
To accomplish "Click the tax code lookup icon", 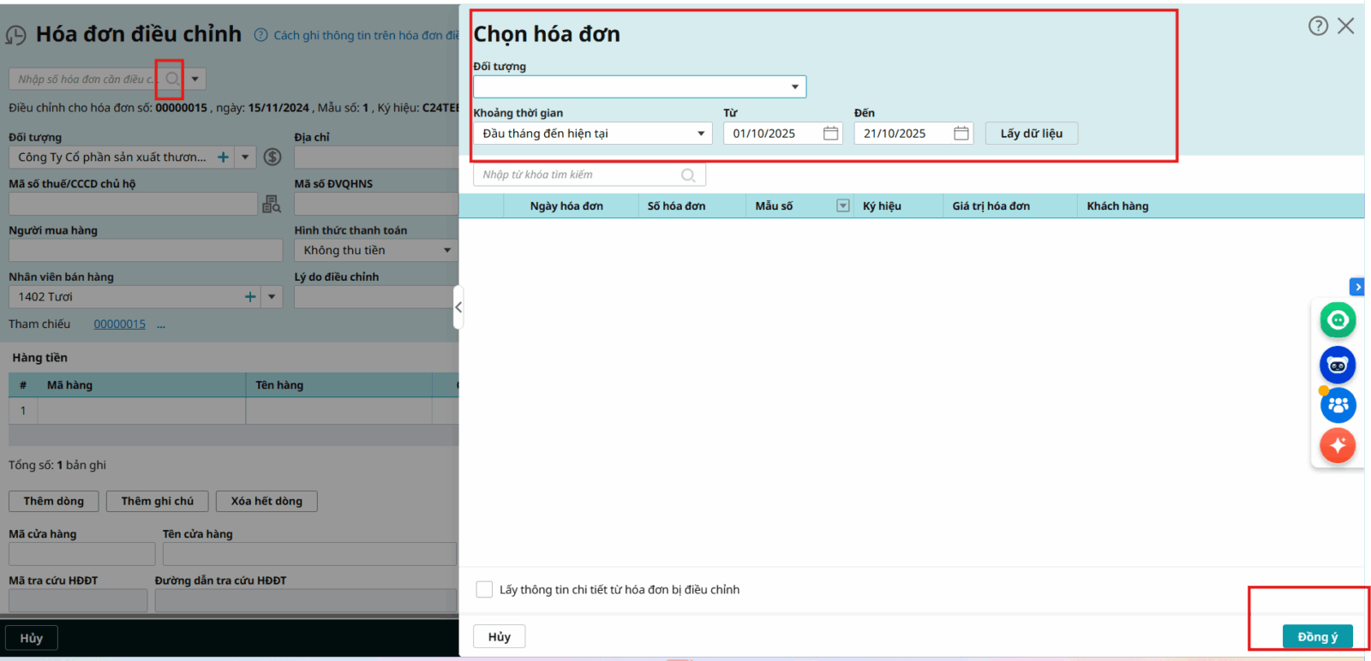I will pyautogui.click(x=272, y=204).
